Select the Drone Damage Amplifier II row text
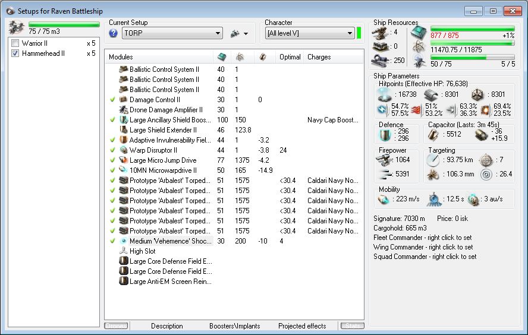Screen dimensions: 528x335 pyautogui.click(x=166, y=110)
